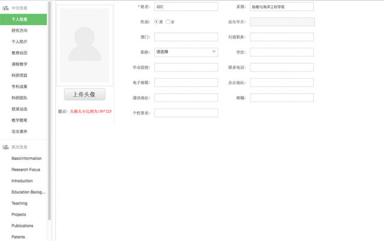The image size is (384, 241).
Task: Click the 上传头像 upload button
Action: pyautogui.click(x=85, y=94)
